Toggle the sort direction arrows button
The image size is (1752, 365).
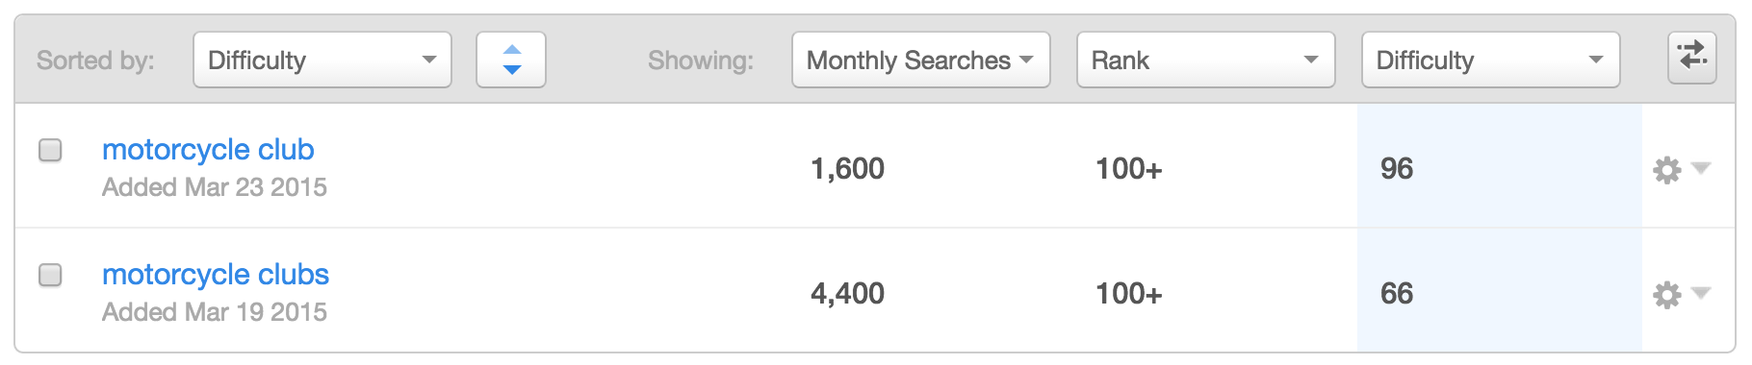click(511, 60)
